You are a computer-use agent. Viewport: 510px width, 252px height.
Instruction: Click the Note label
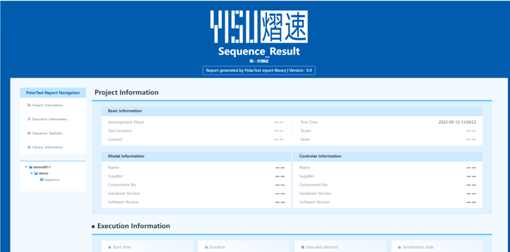tap(305, 140)
